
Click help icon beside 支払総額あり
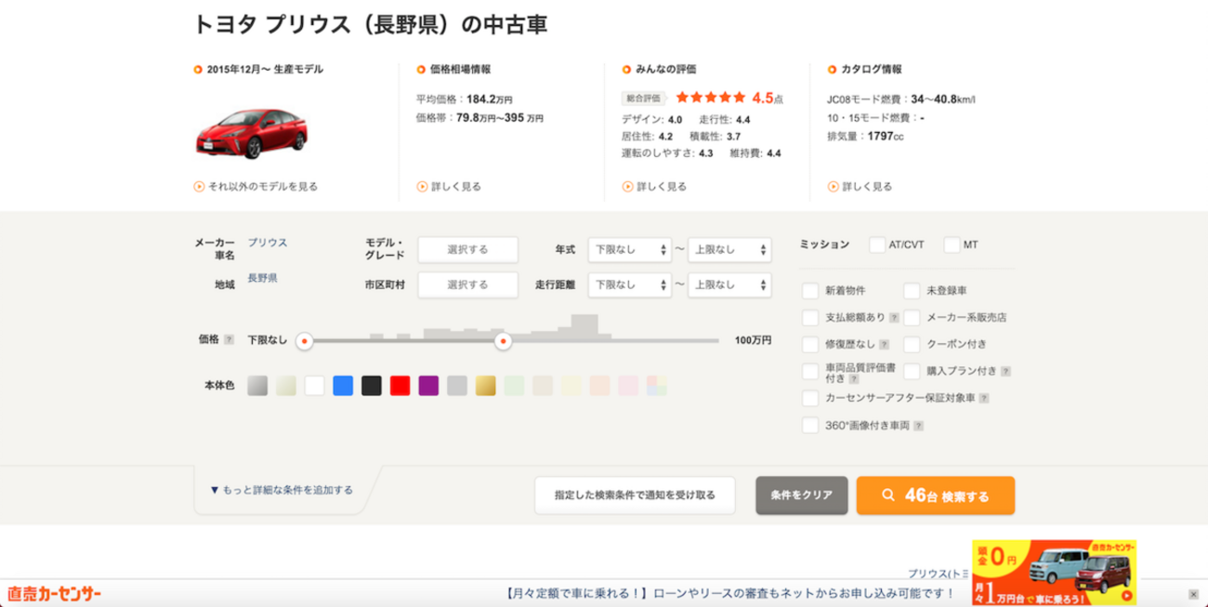pyautogui.click(x=894, y=318)
